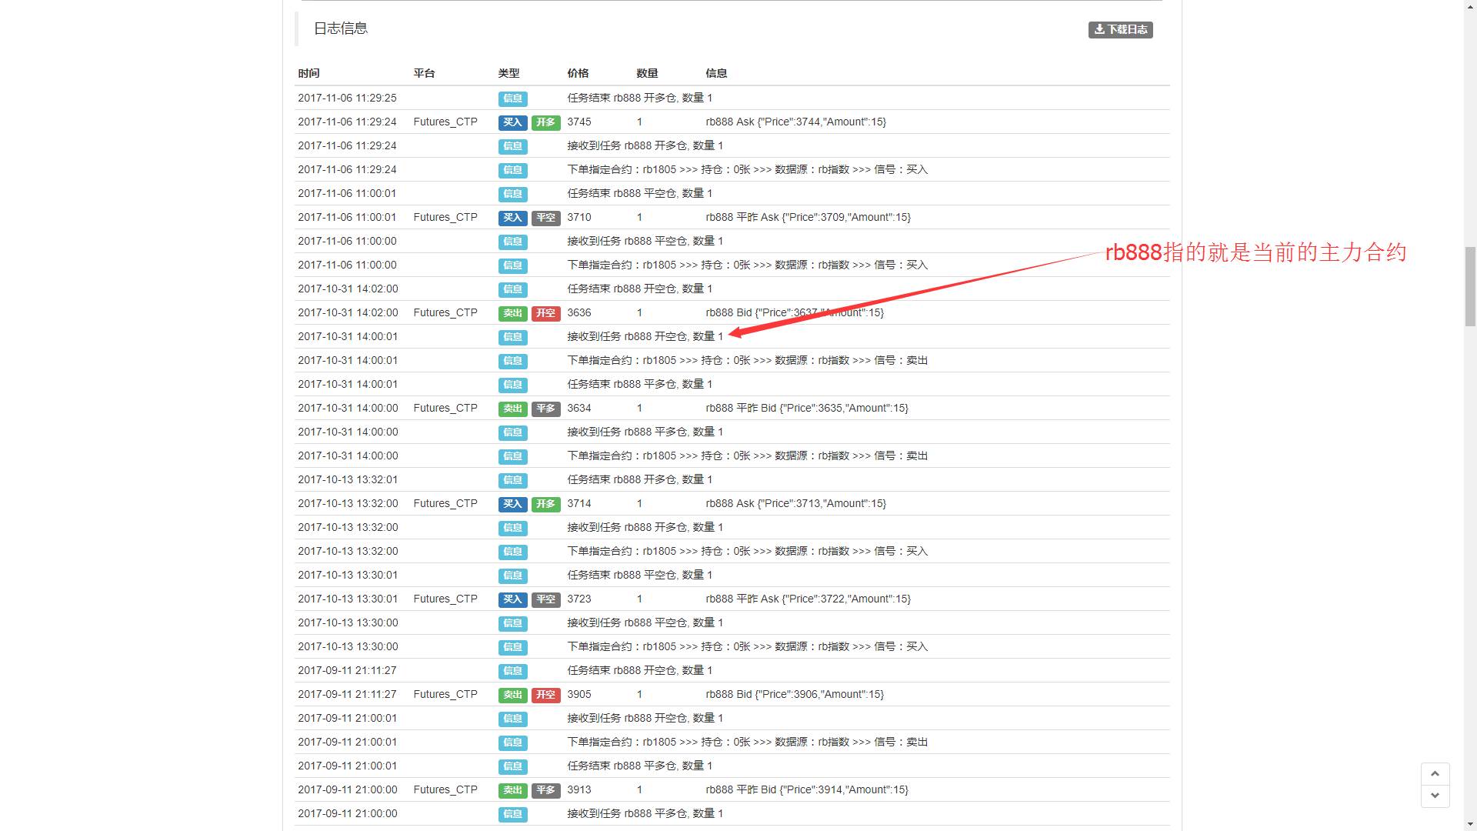Click the scroll-to-bottom arrow button
Image resolution: width=1477 pixels, height=831 pixels.
tap(1435, 796)
